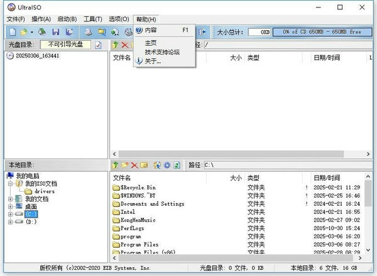
Task: Click the Mount to virtual drive icon
Action: point(129,32)
